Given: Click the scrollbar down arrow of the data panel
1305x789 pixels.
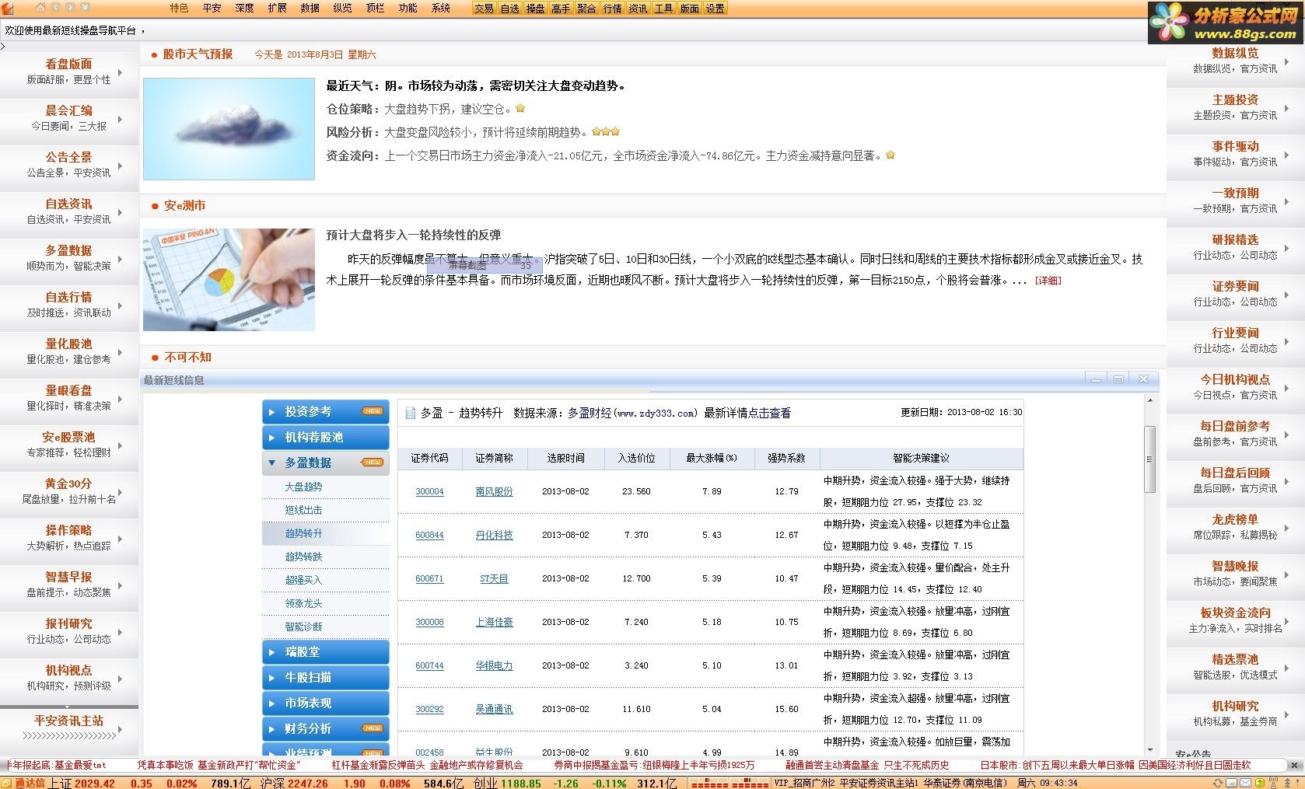Looking at the screenshot, I should click(1149, 749).
